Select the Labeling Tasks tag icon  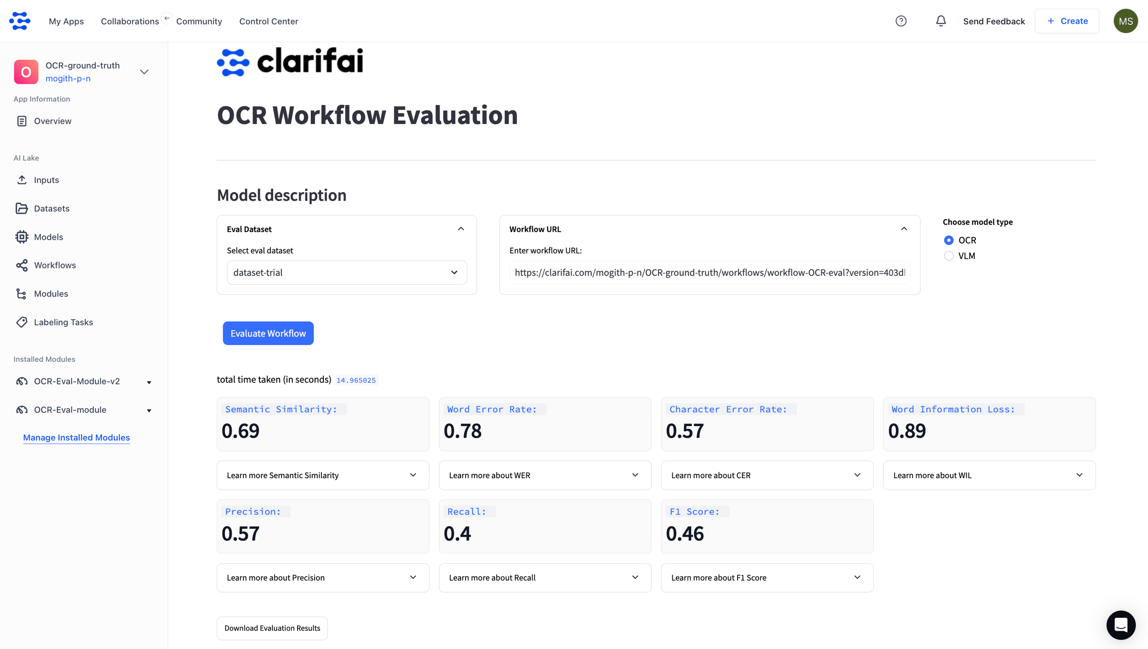(23, 322)
